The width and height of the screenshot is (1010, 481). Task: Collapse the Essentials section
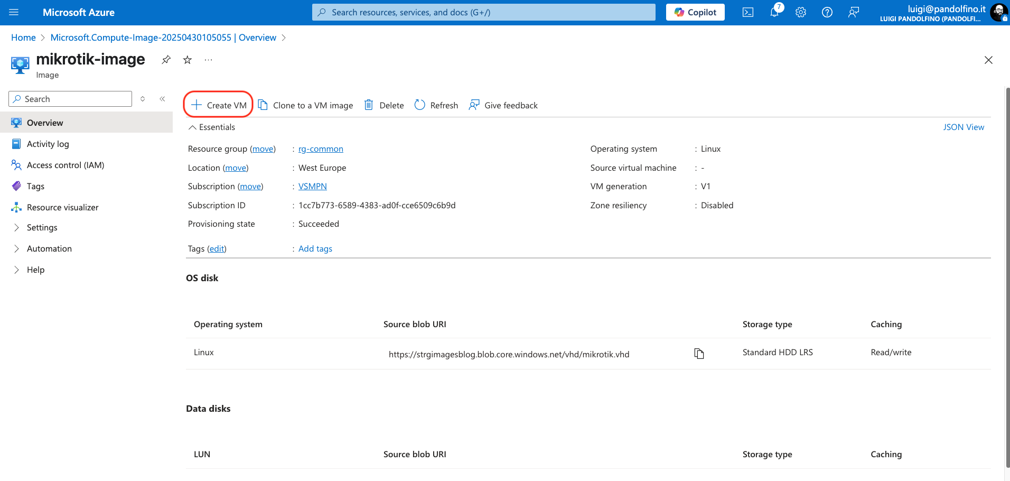pyautogui.click(x=193, y=127)
